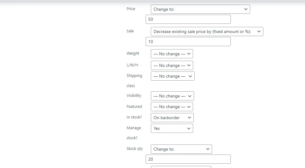Click the Featured label

[134, 106]
